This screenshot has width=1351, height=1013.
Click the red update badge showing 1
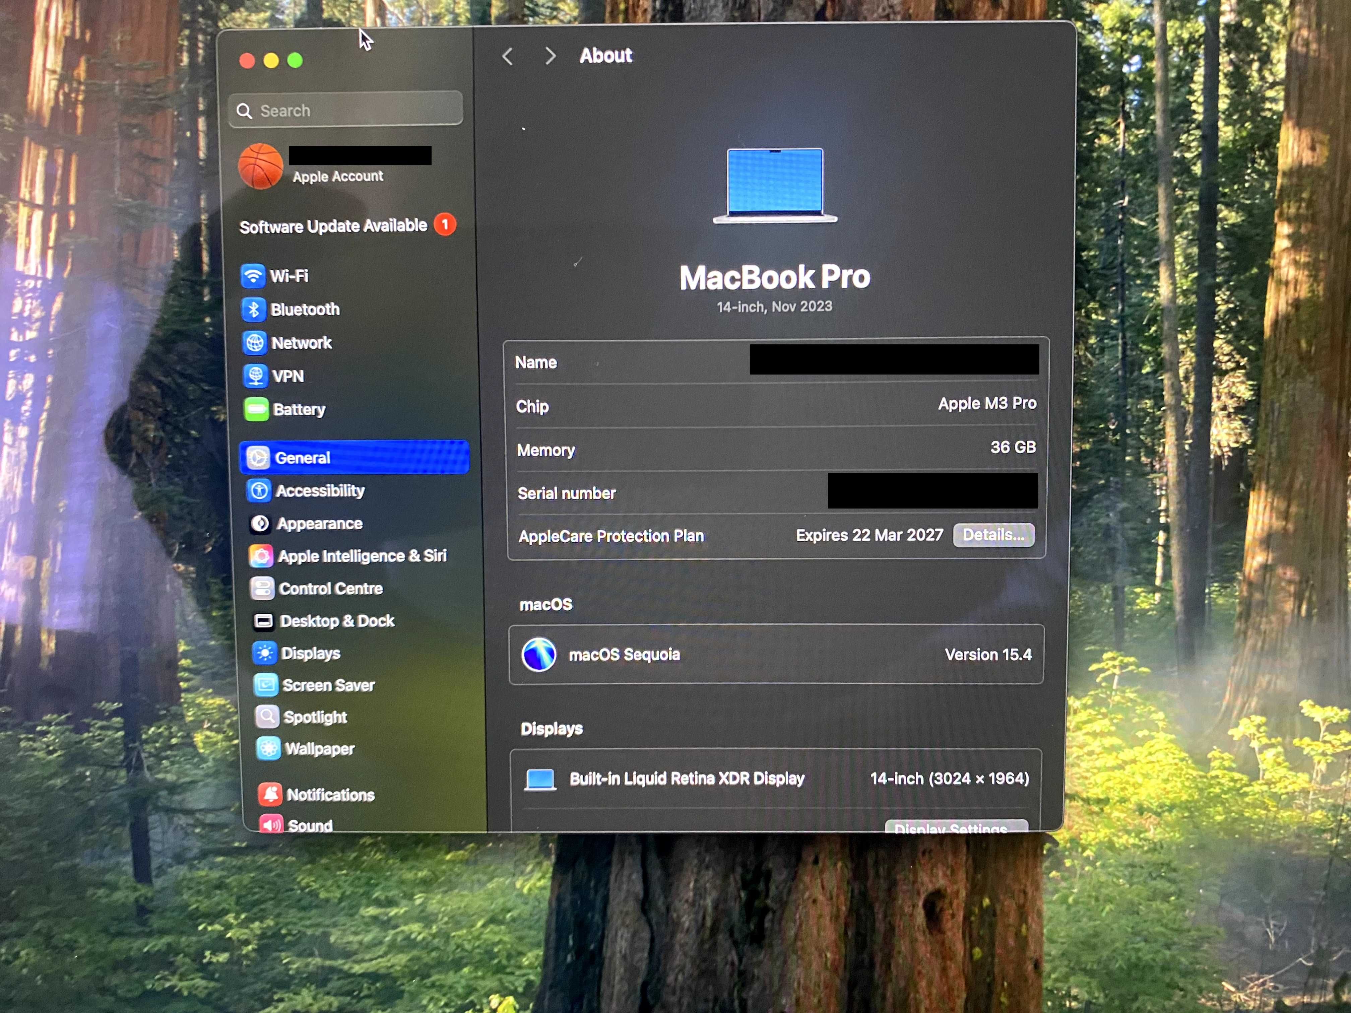click(x=445, y=225)
